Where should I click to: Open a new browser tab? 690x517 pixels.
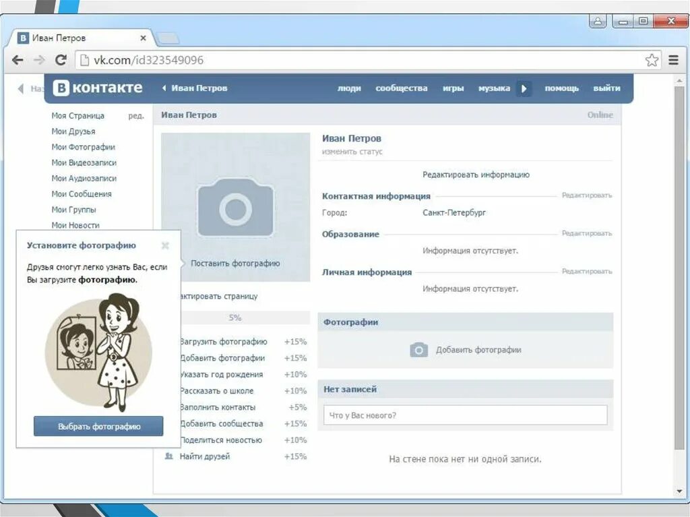pyautogui.click(x=168, y=38)
